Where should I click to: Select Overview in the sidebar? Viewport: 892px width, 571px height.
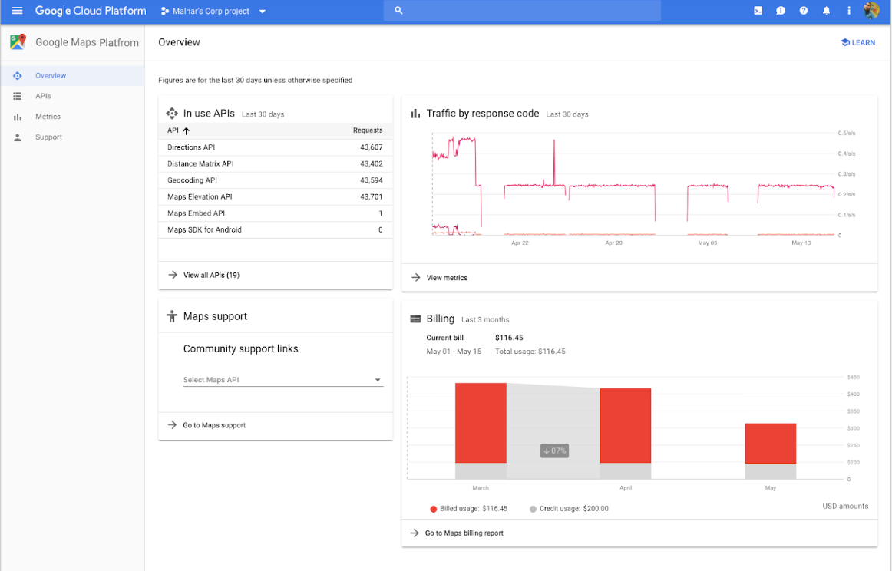click(x=72, y=76)
